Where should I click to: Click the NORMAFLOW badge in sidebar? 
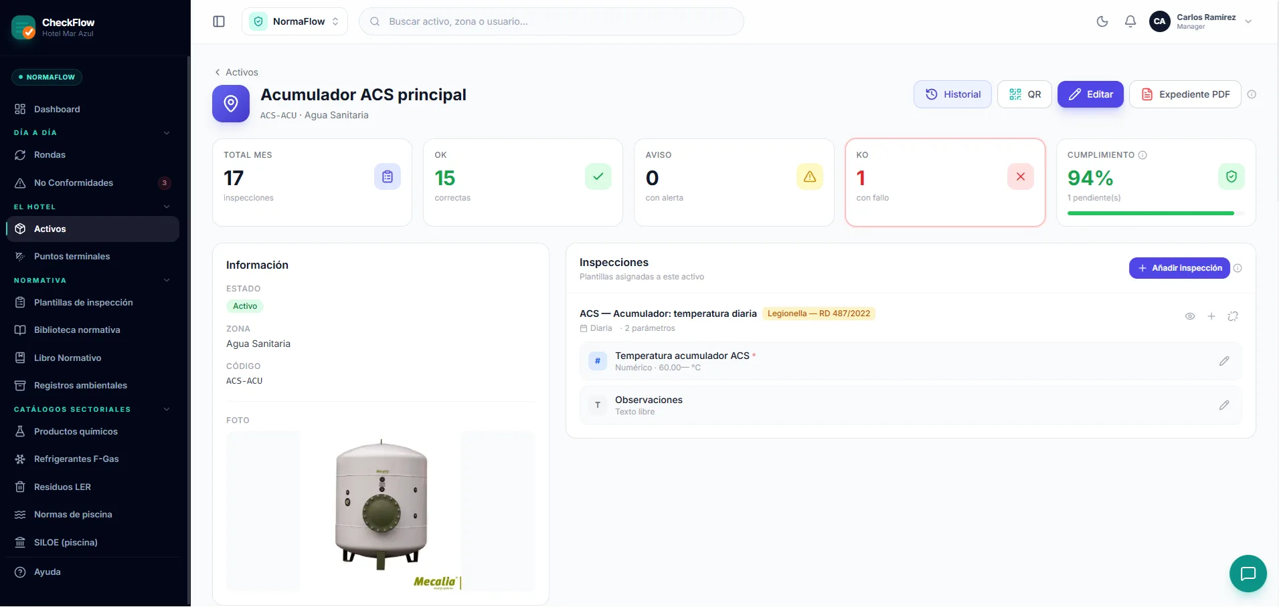47,78
